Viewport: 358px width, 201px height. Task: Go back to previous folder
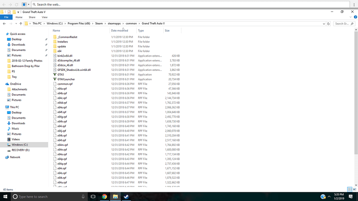(4, 23)
